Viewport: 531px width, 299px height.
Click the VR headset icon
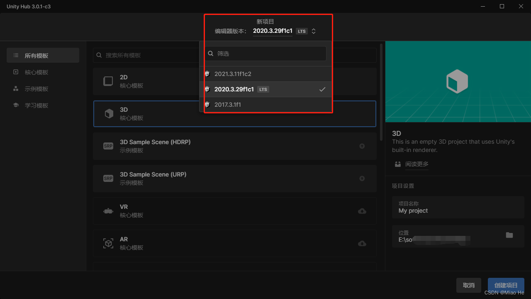pyautogui.click(x=108, y=211)
